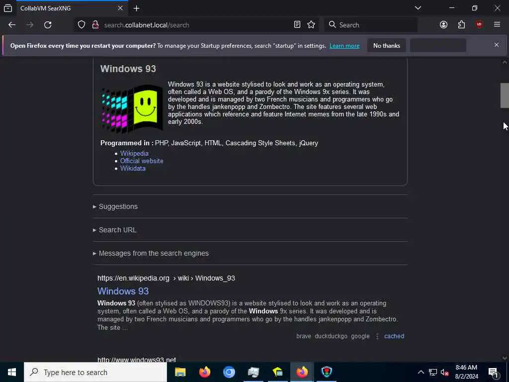The width and height of the screenshot is (509, 382).
Task: Open the uBlock Origin extension icon
Action: pos(479,25)
